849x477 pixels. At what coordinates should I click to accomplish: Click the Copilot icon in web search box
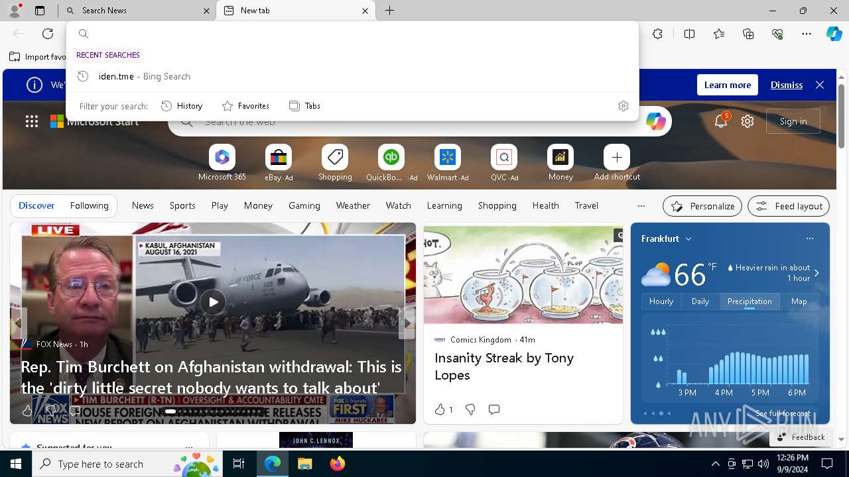click(655, 121)
